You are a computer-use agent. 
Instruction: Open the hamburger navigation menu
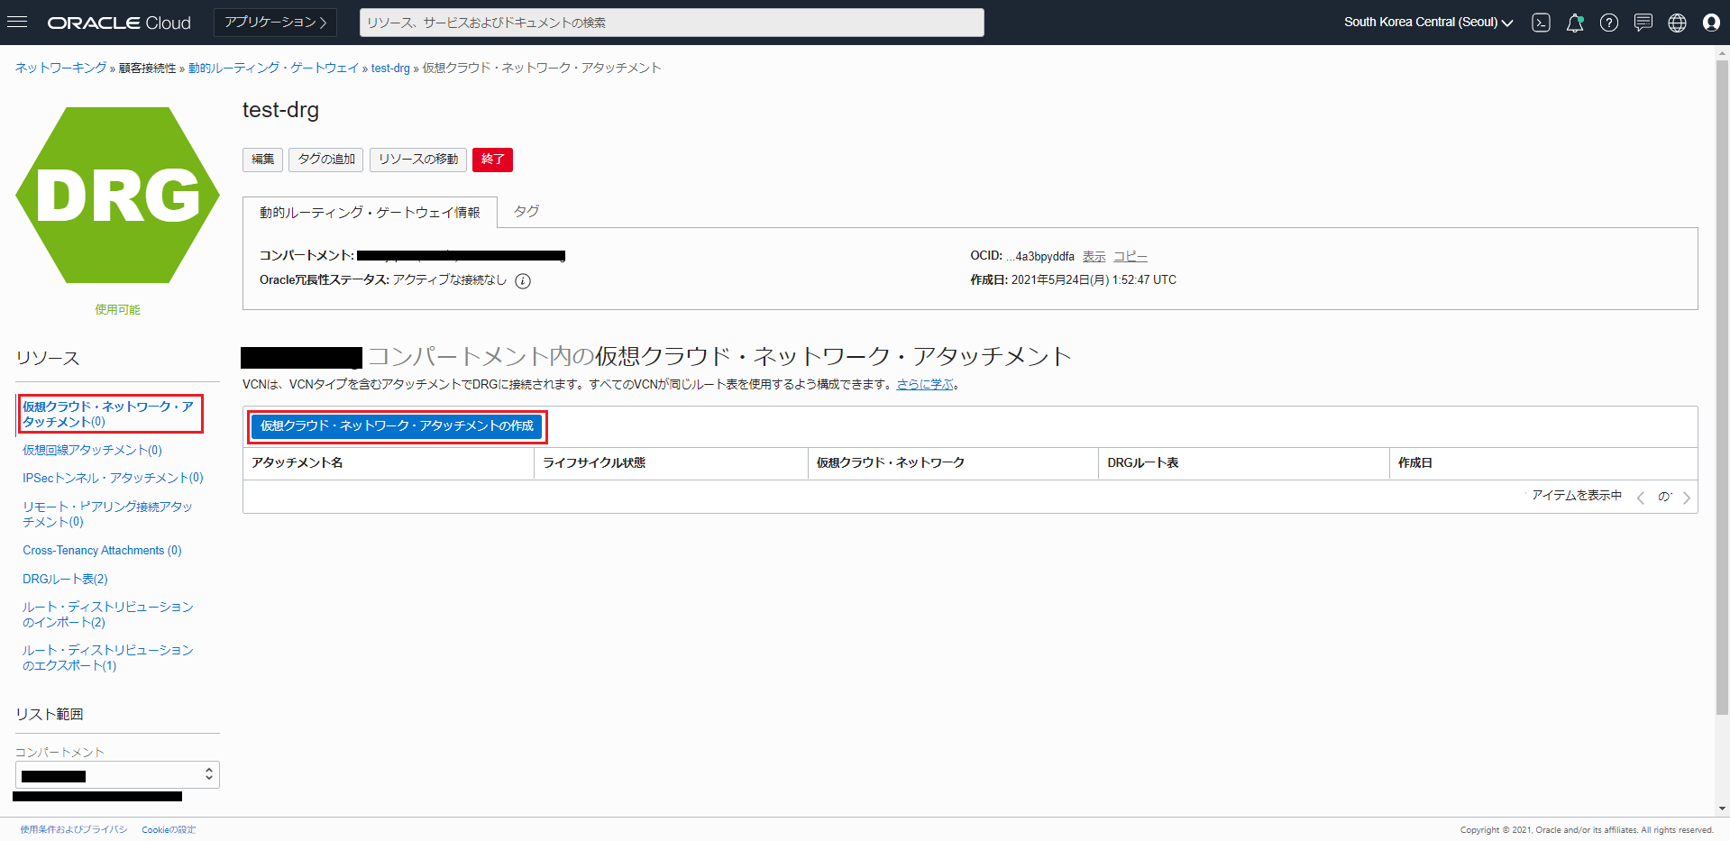point(17,22)
